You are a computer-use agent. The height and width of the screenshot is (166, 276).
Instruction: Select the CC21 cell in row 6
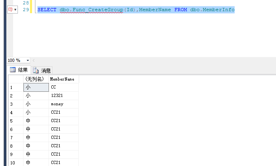(64, 129)
